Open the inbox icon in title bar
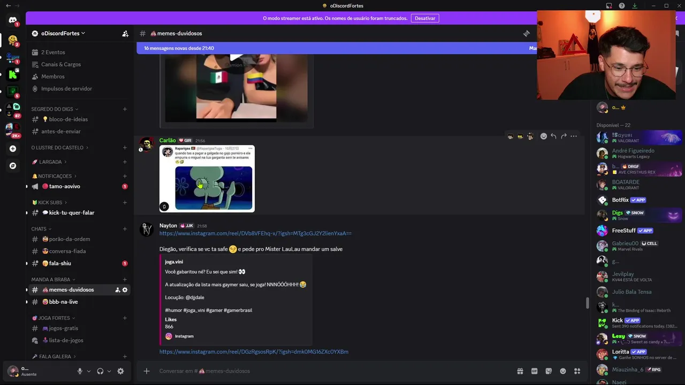This screenshot has height=385, width=685. click(609, 6)
